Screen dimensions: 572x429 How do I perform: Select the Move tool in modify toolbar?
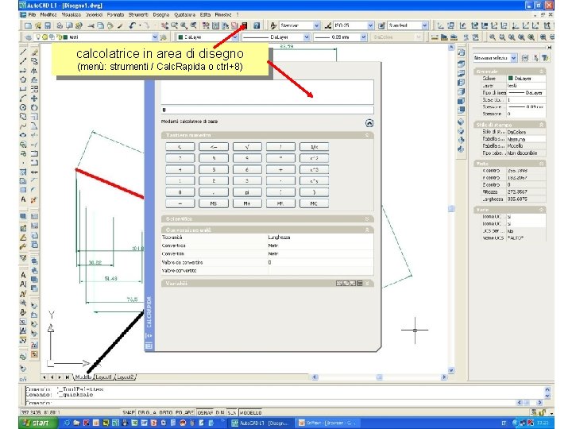click(x=34, y=99)
